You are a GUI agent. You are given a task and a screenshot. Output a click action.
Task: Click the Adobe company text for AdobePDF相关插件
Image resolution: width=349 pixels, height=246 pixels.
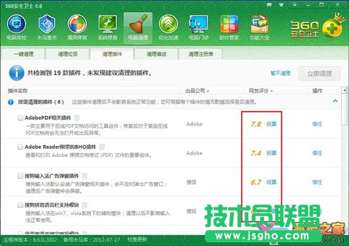[194, 124]
